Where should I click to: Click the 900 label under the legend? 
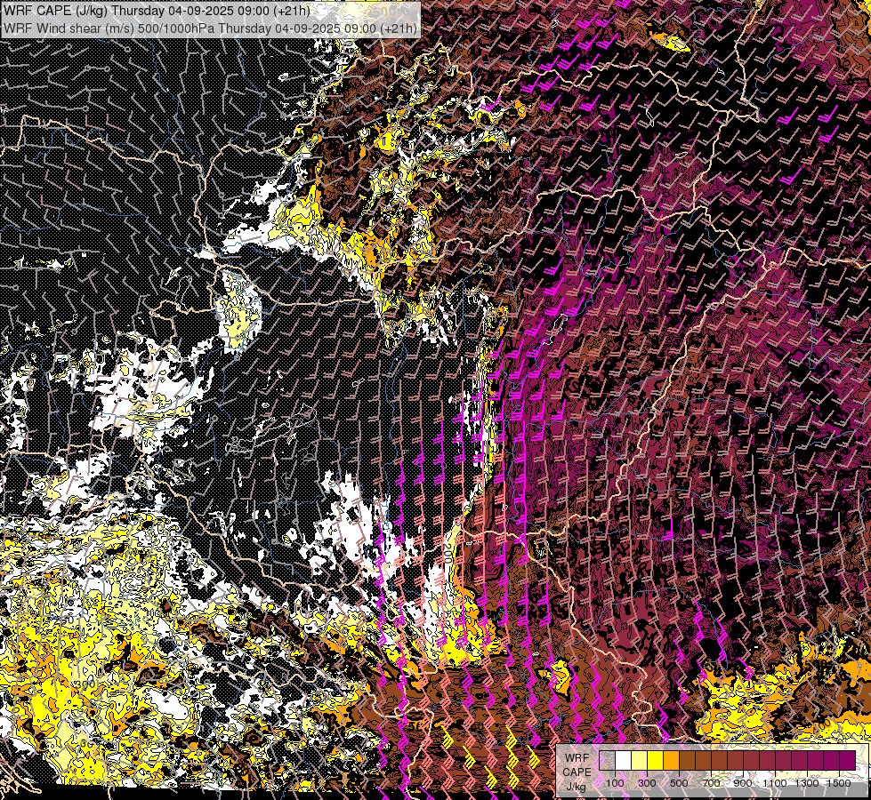[743, 783]
